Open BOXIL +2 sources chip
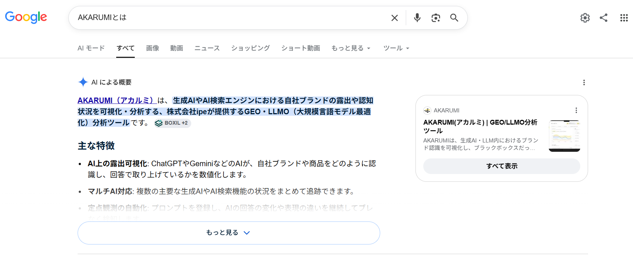633x276 pixels. coord(173,123)
